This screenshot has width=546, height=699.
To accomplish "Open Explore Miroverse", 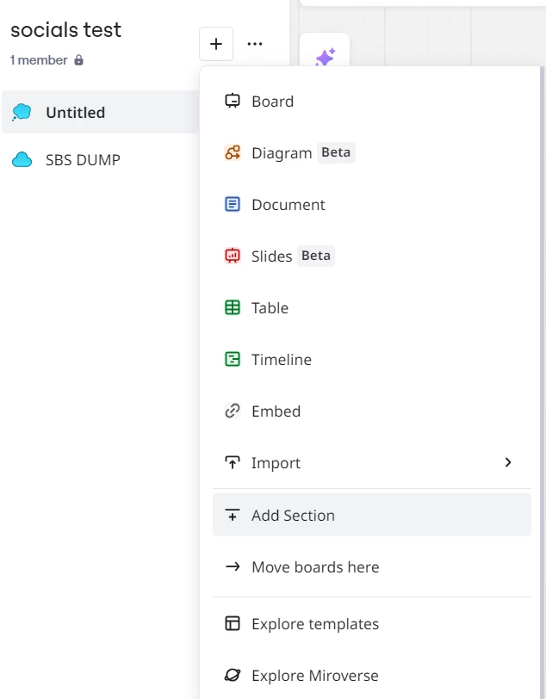I will (x=371, y=675).
